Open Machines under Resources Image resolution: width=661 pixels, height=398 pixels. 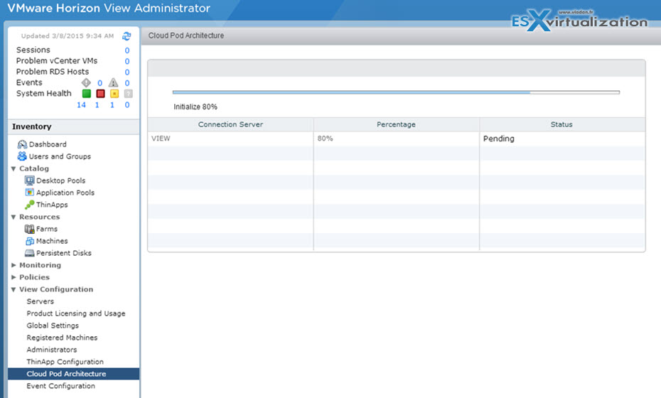click(x=52, y=241)
